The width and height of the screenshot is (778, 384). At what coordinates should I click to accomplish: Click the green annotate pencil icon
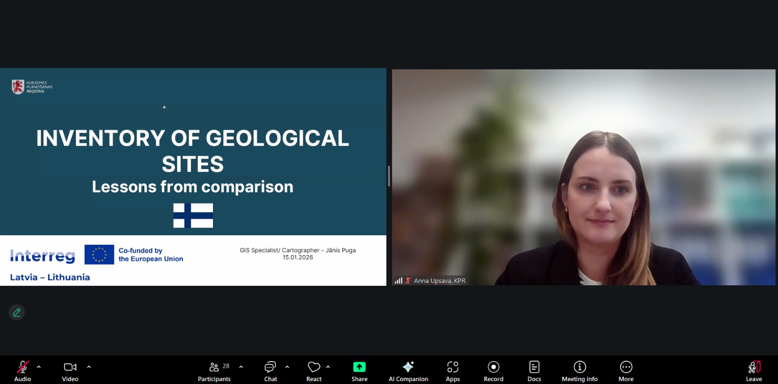(x=17, y=313)
